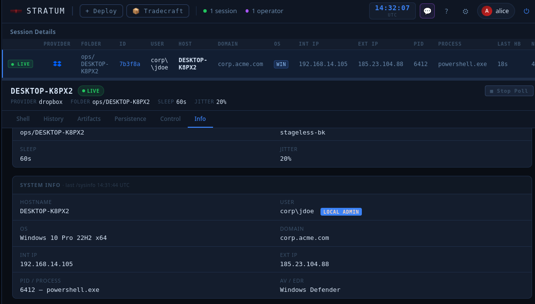
Task: Click the USER column header
Action: [157, 44]
